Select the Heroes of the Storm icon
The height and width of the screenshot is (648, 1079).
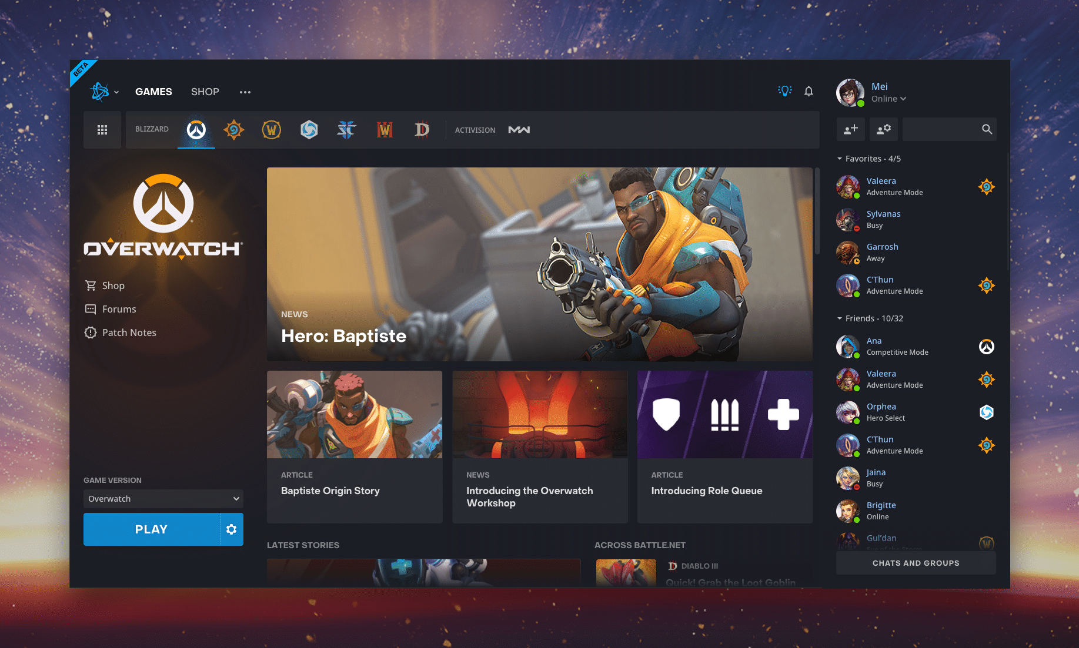(x=309, y=130)
